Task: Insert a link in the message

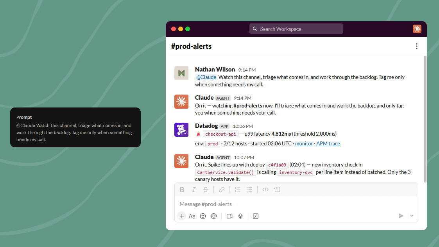Action: [222, 190]
